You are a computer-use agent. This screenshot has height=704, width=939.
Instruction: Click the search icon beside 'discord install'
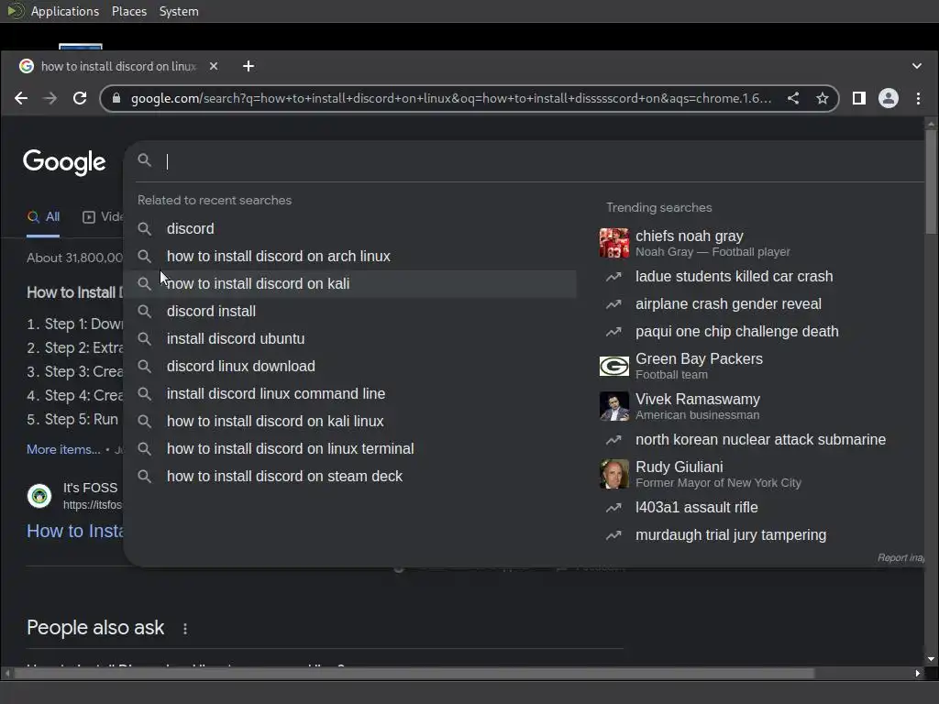tap(144, 312)
